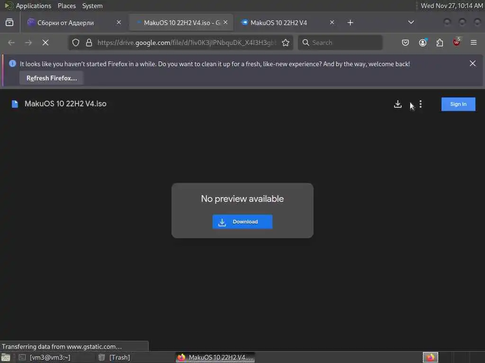Click the Firefox icon in the bottom panel tray

(x=431, y=357)
